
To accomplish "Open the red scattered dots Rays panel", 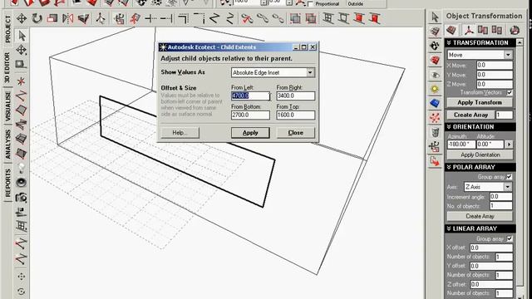I will 435,118.
